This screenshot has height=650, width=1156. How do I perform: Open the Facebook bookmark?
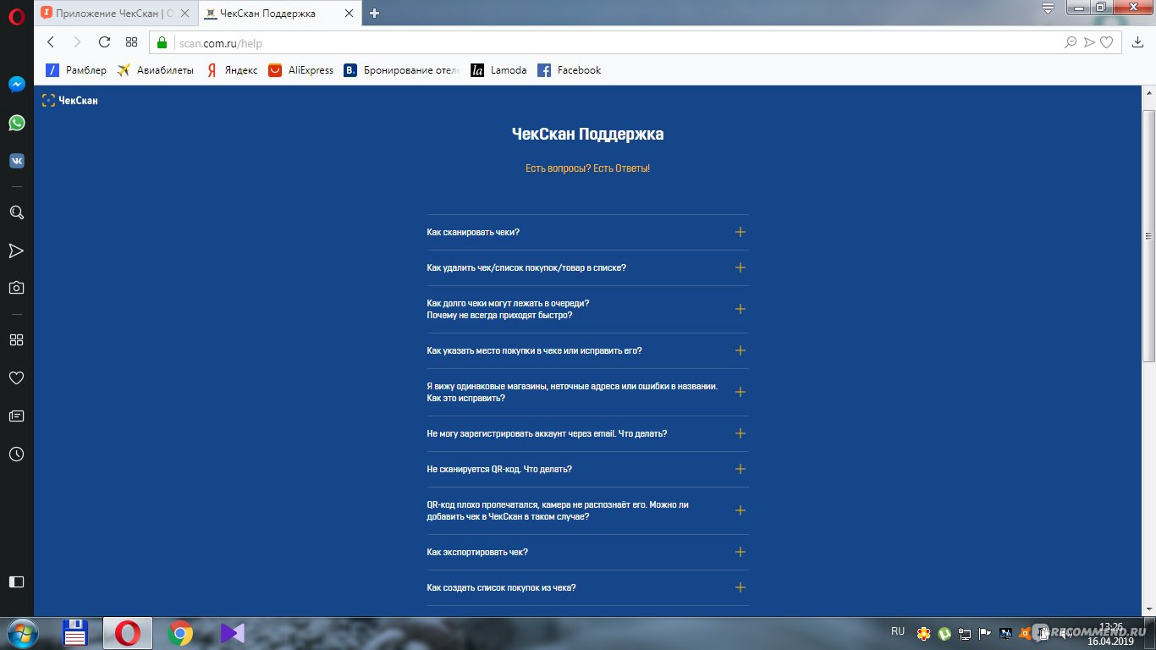(570, 70)
